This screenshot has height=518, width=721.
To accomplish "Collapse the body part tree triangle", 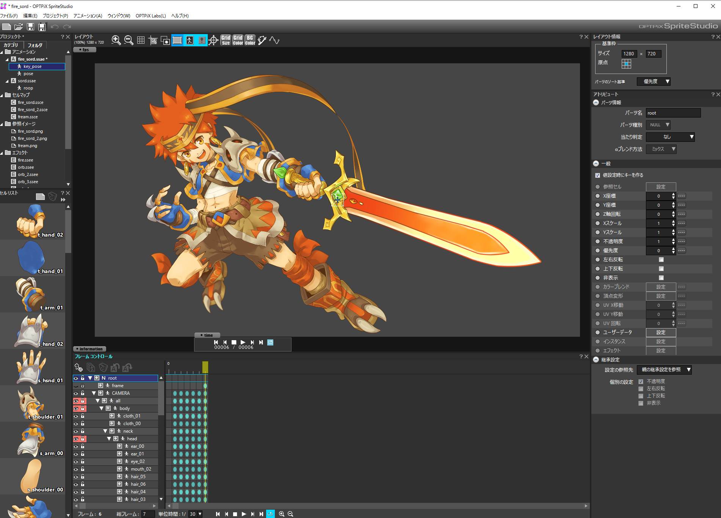I will point(101,408).
